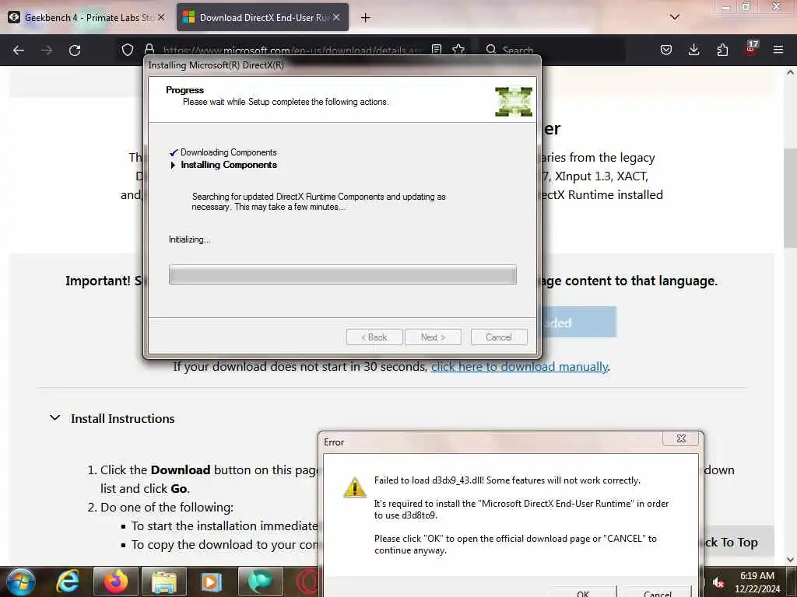The width and height of the screenshot is (797, 597).
Task: Click the extension icon with badge 17
Action: point(750,49)
